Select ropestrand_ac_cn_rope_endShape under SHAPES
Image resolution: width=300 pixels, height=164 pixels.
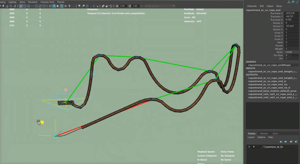coord(270,65)
